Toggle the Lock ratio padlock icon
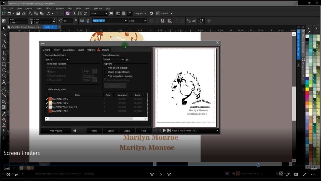The image size is (321, 181). click(x=54, y=21)
